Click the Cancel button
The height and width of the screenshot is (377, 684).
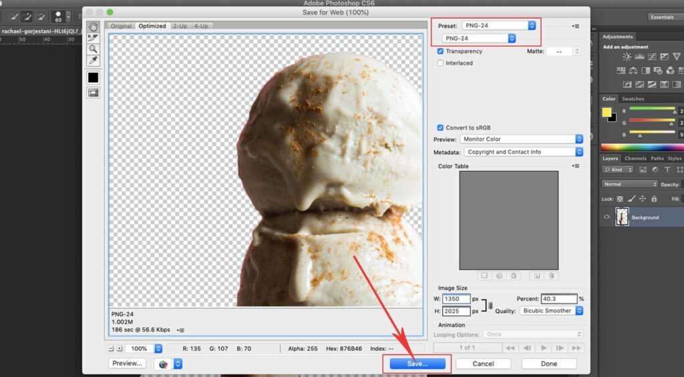click(x=483, y=364)
